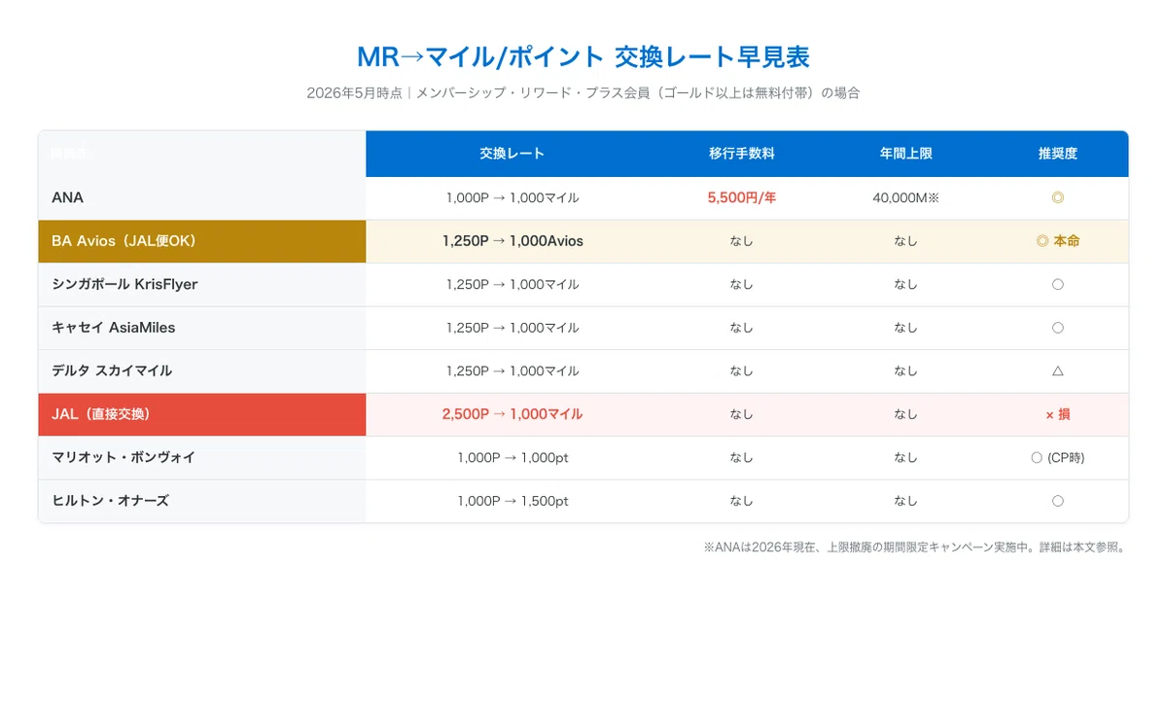Click the '△' recommendation in the デルタ row
The image size is (1167, 706).
tap(1058, 371)
